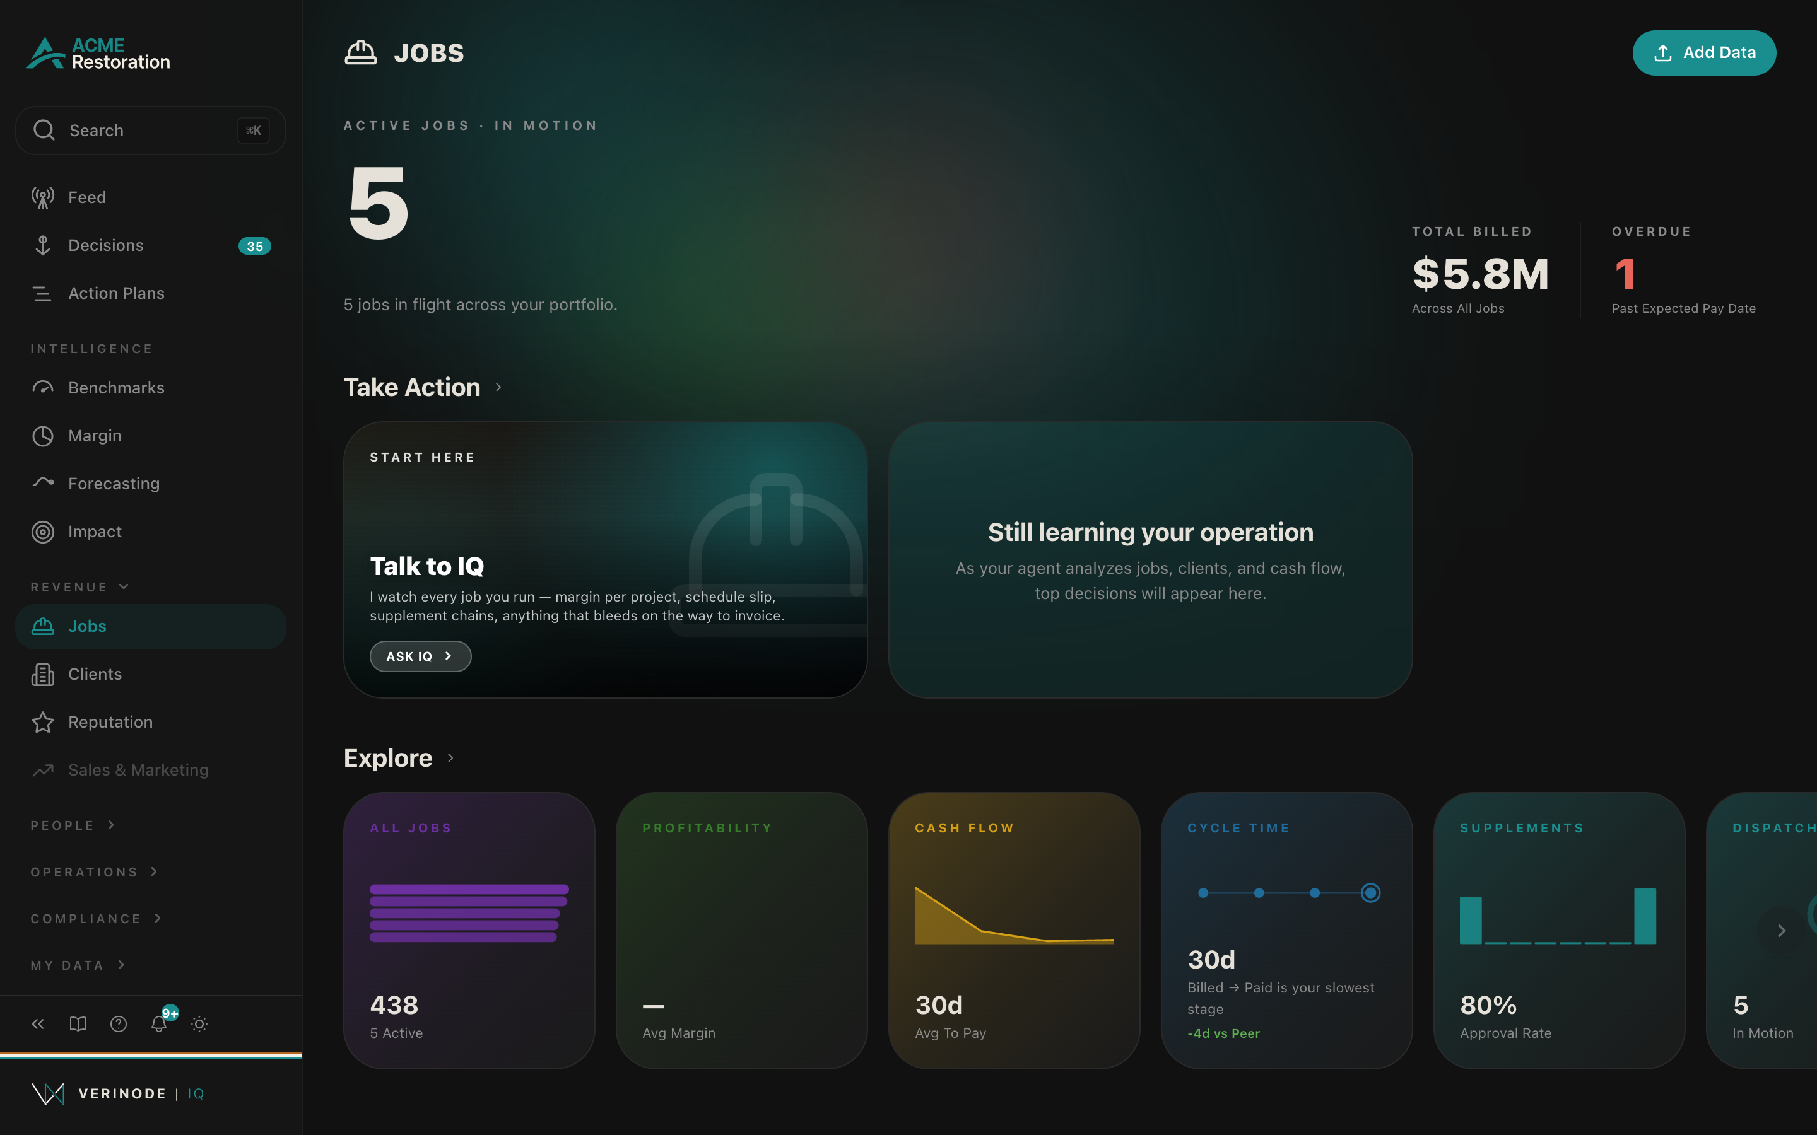1817x1135 pixels.
Task: Collapse the REVENUE section
Action: [79, 587]
